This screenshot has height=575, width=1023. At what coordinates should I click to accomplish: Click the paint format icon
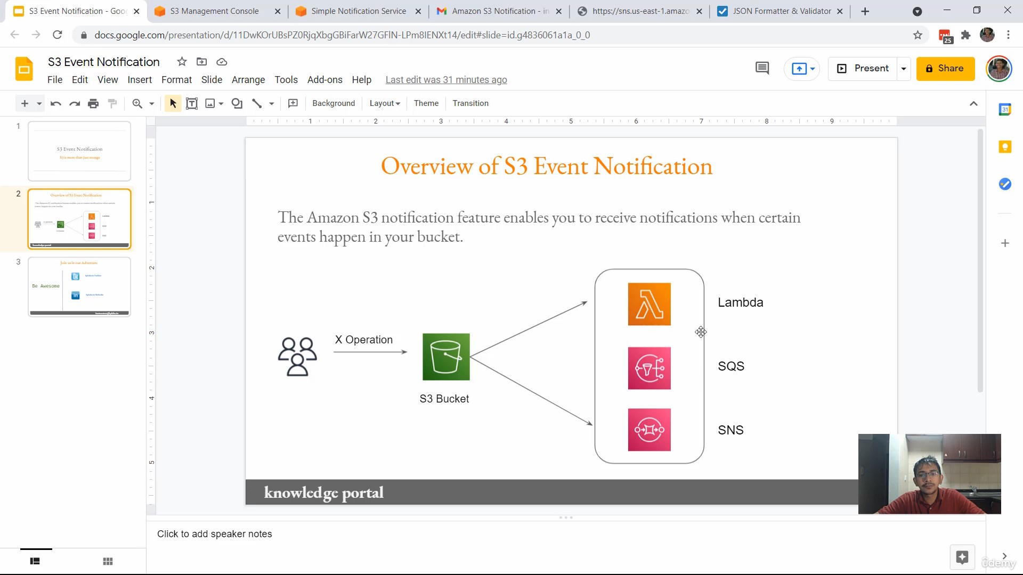[x=112, y=103]
